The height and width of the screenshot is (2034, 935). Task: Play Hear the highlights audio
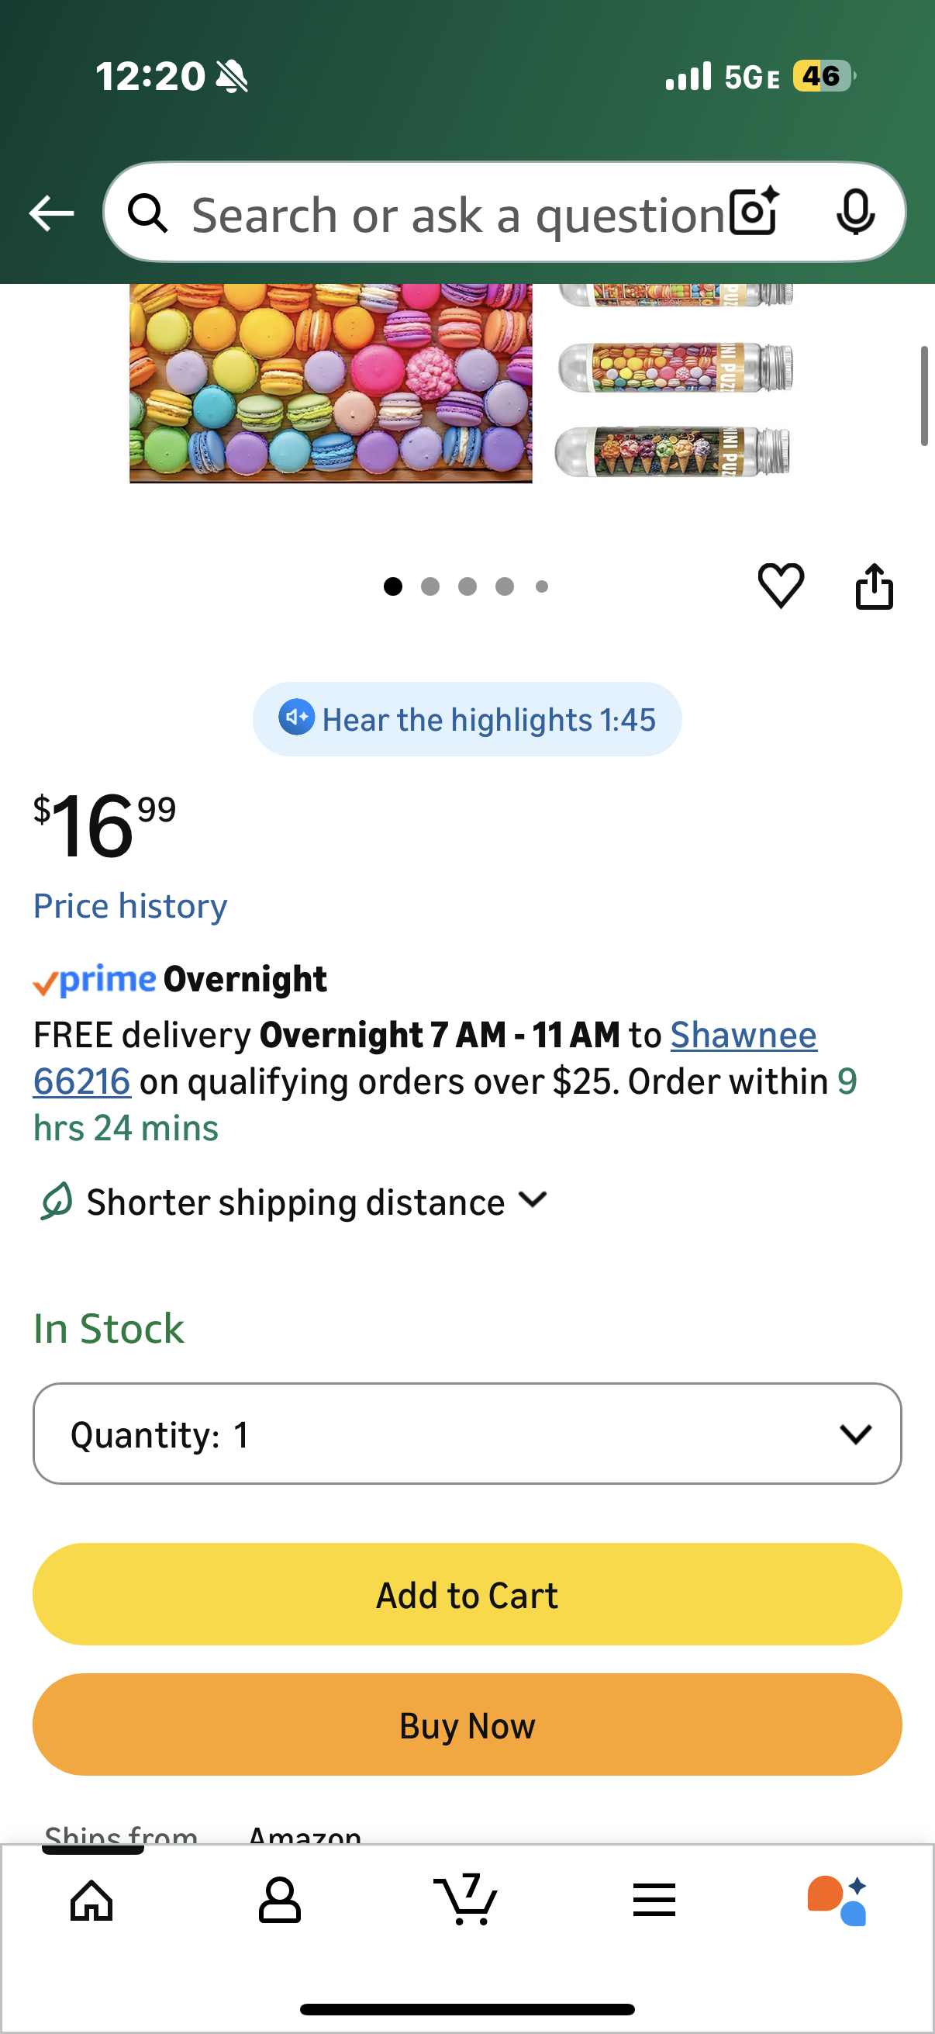(467, 719)
